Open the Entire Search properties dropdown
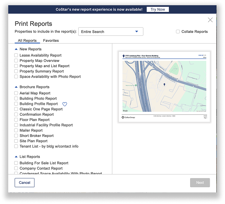 111,31
